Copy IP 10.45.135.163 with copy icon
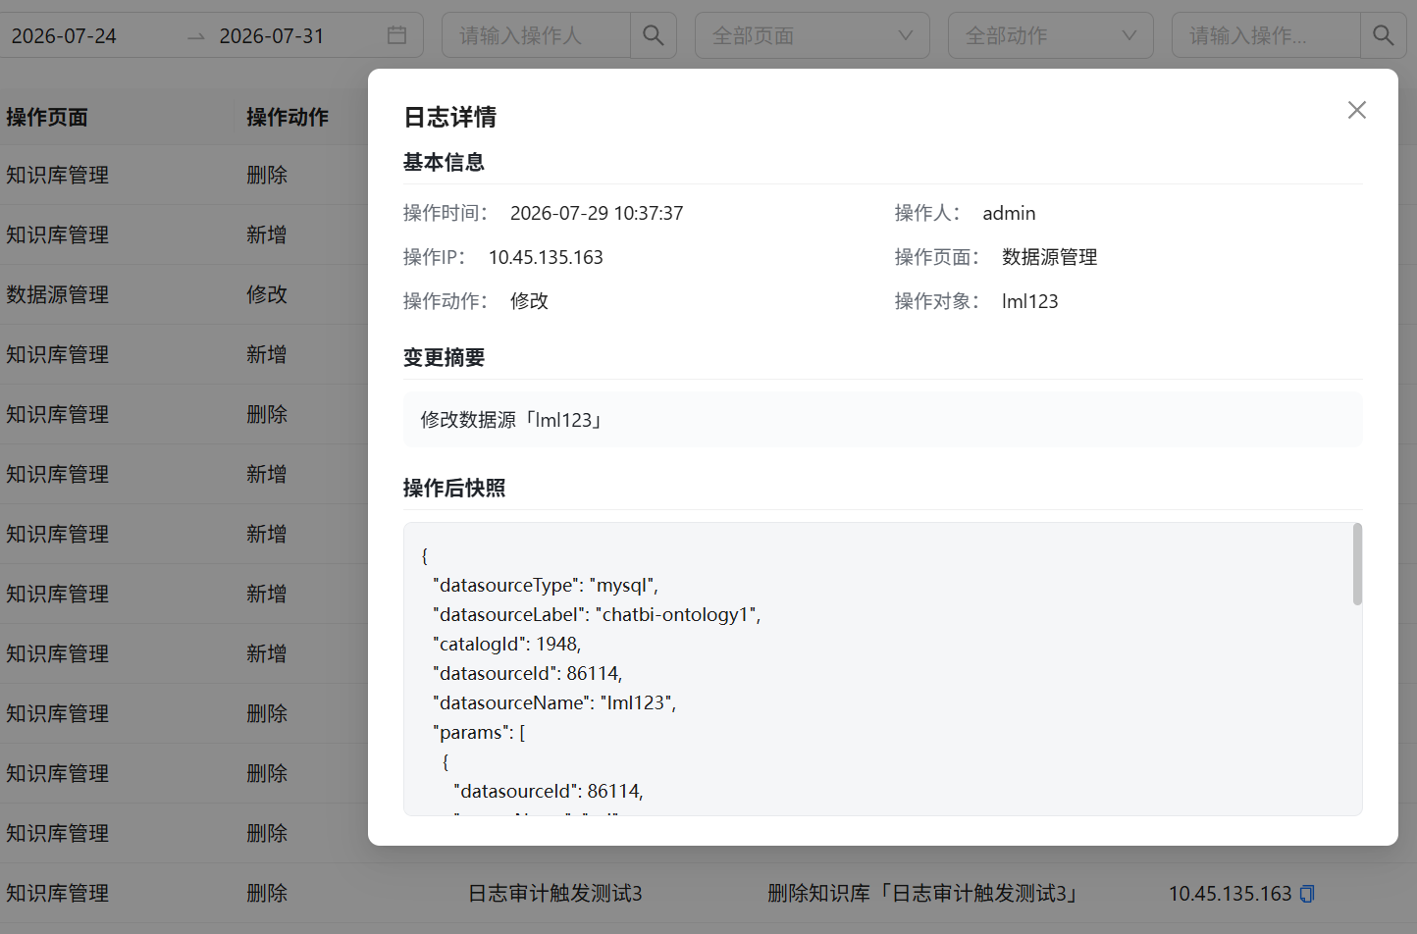 click(1307, 894)
